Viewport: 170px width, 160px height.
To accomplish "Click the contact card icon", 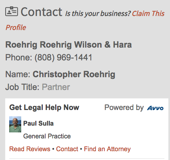I will 12,11.
